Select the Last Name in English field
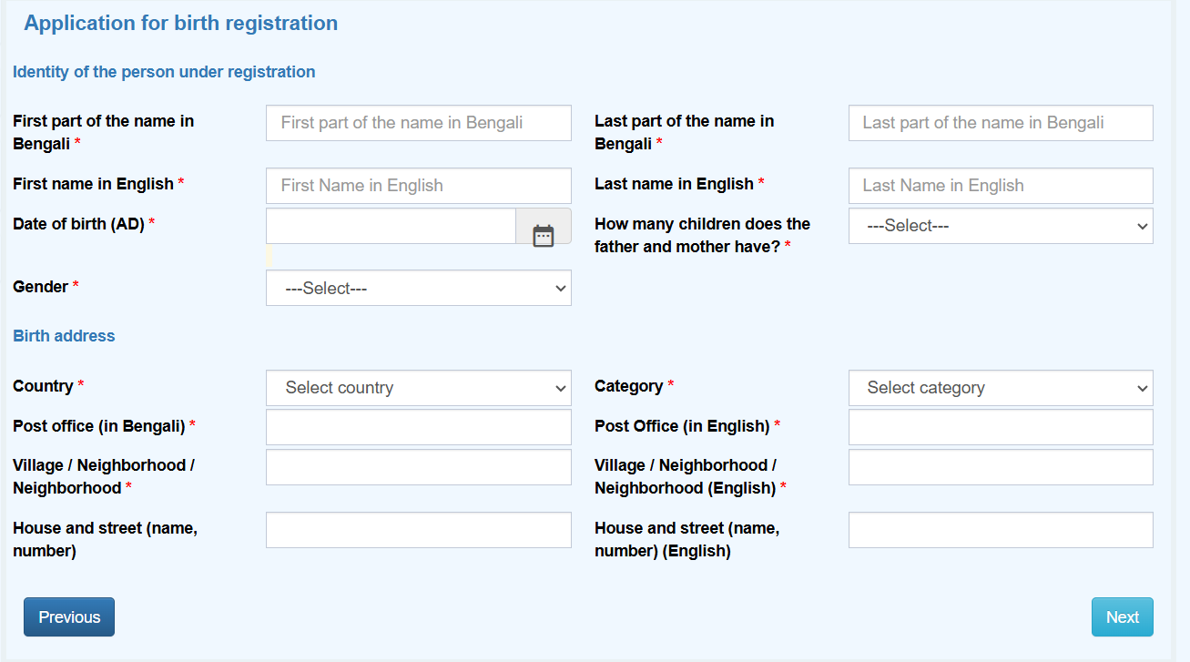The height and width of the screenshot is (662, 1190). [1000, 186]
